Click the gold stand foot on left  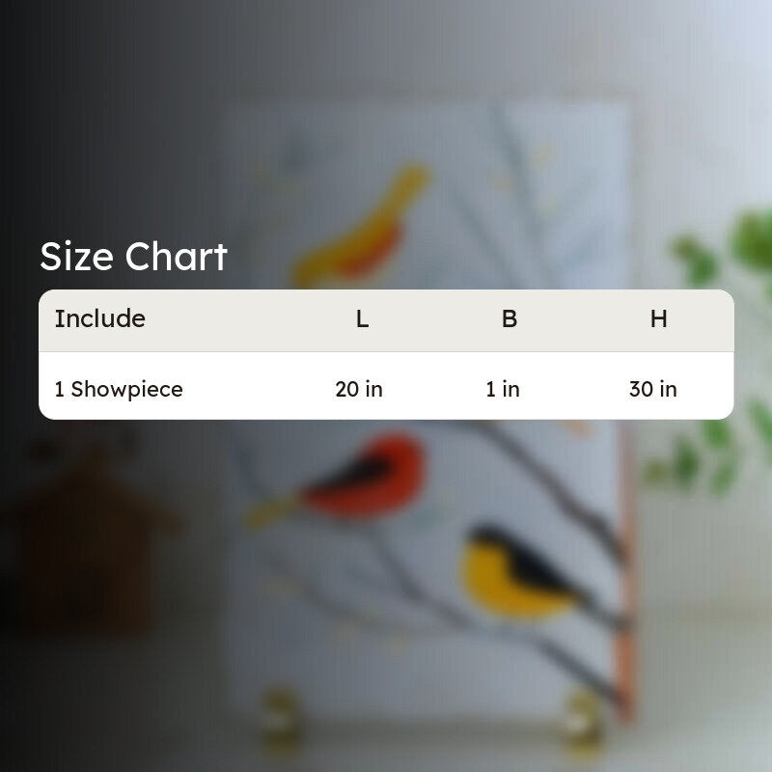[282, 714]
